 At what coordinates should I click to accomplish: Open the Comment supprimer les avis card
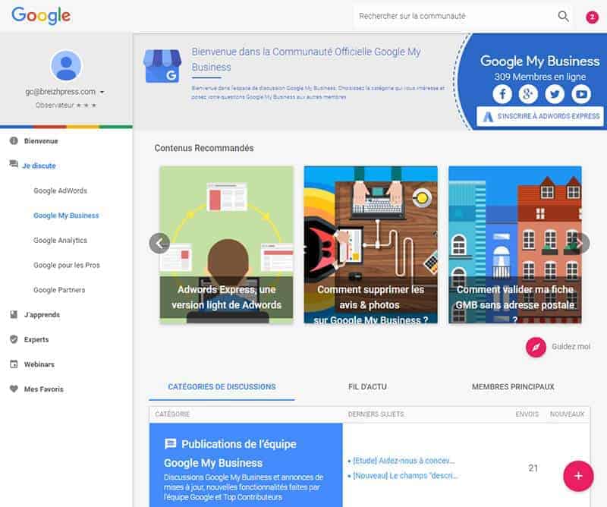tap(371, 244)
